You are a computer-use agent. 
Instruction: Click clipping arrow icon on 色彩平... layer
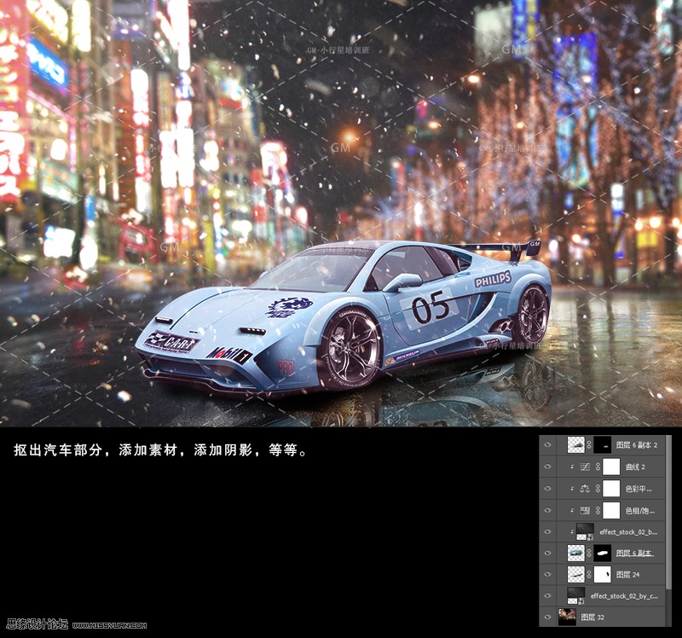pyautogui.click(x=572, y=488)
